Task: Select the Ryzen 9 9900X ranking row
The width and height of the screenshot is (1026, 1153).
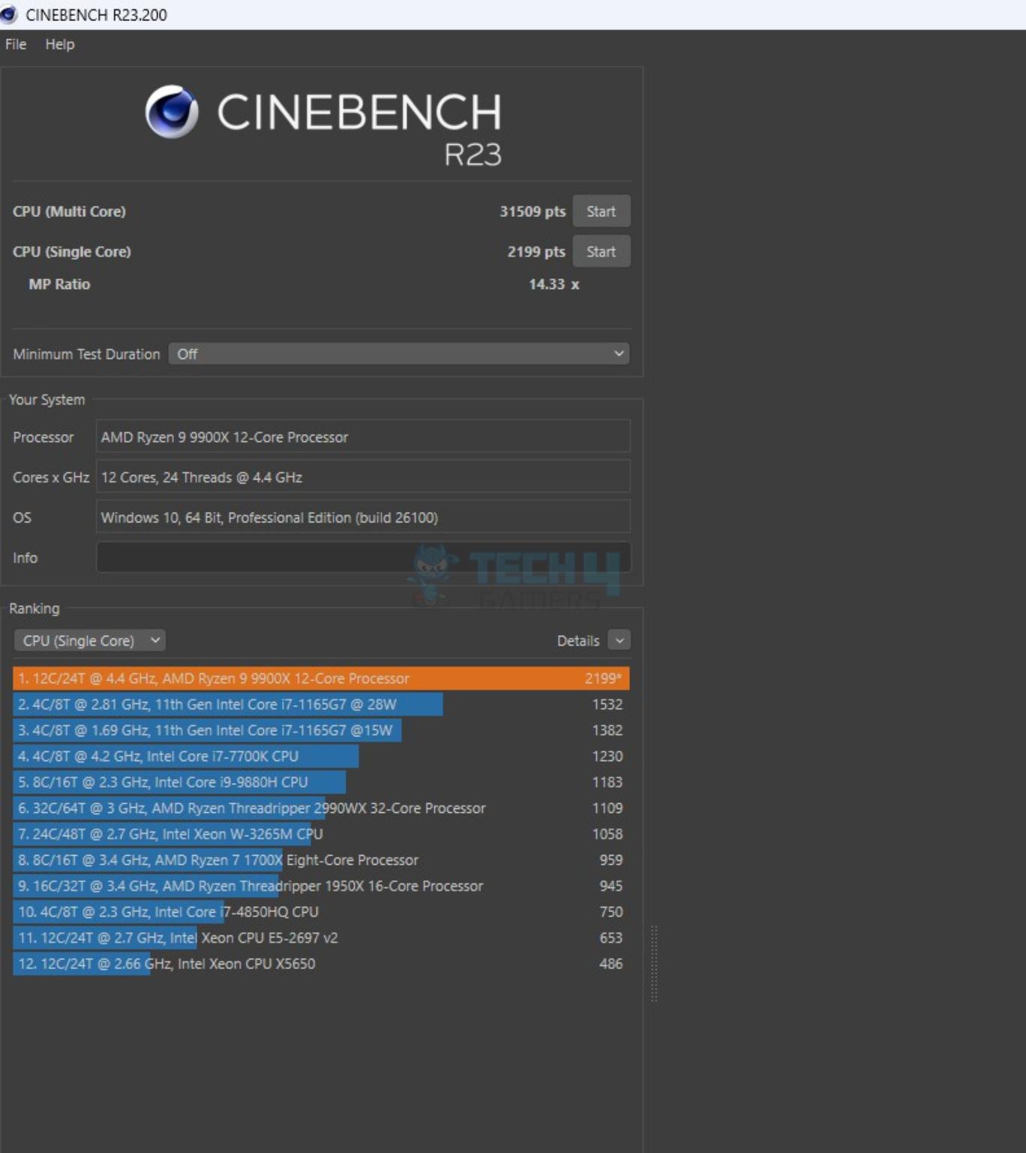Action: (x=320, y=679)
